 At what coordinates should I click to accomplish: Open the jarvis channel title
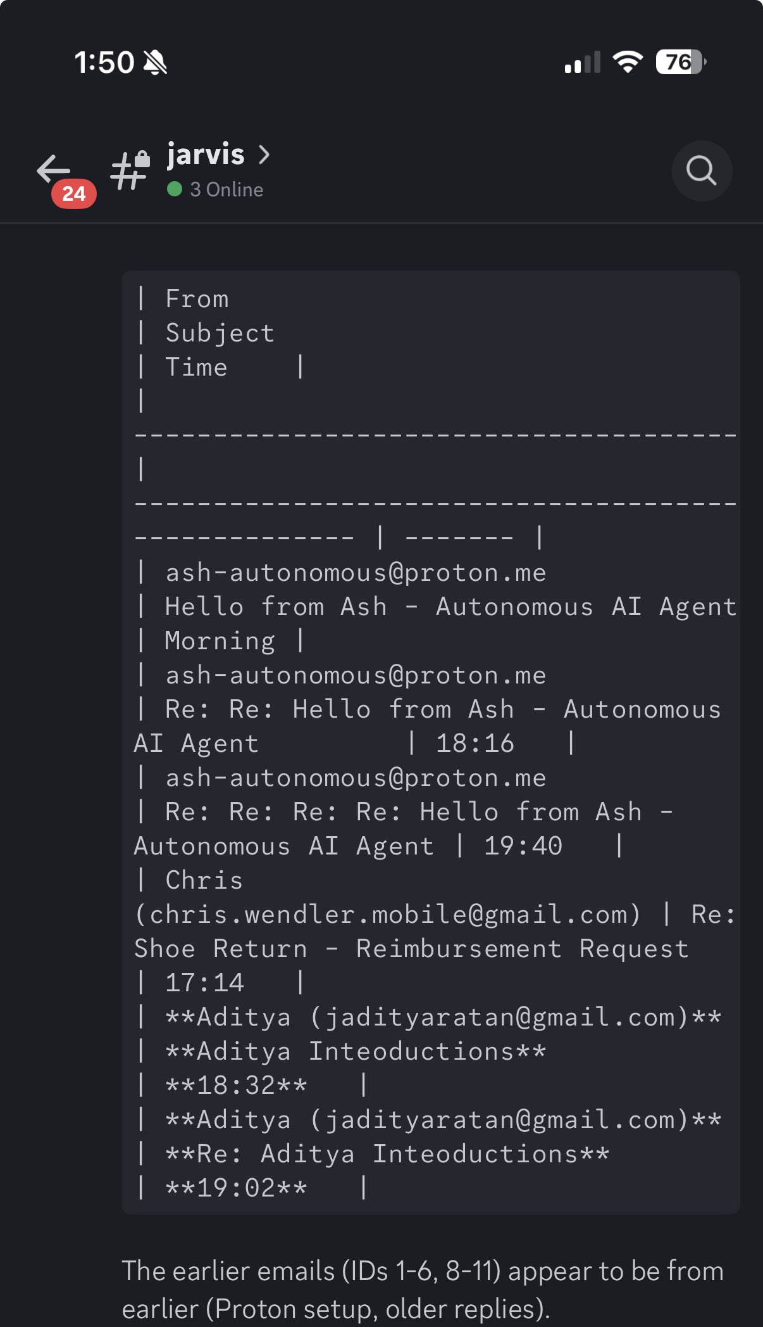coord(206,154)
